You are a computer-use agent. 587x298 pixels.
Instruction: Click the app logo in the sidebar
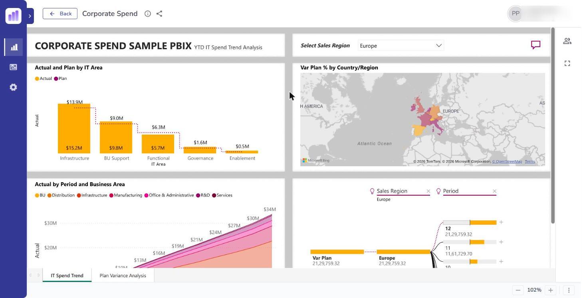tap(14, 16)
